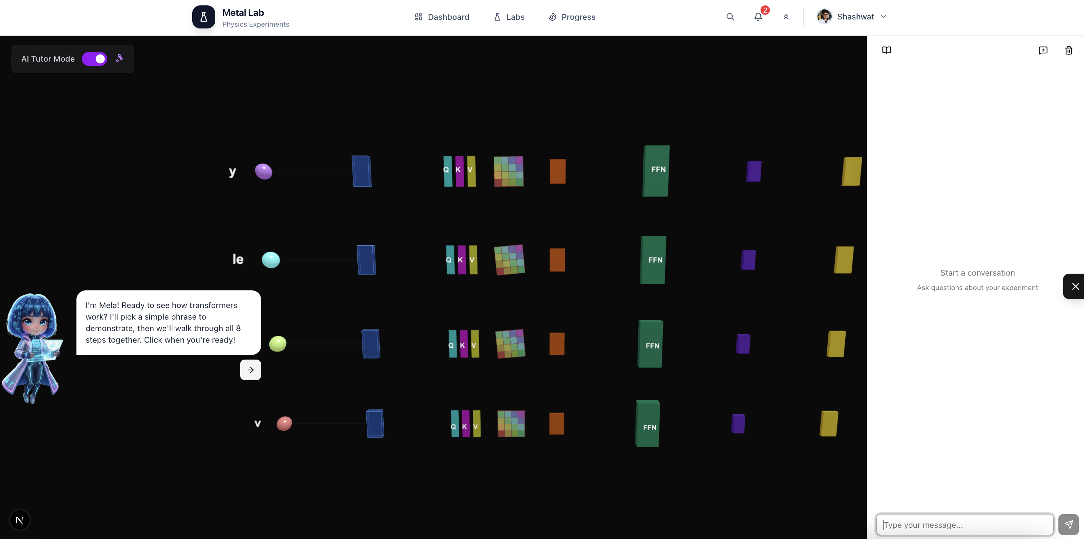Open the book icon in chat panel
This screenshot has width=1084, height=539.
[886, 50]
